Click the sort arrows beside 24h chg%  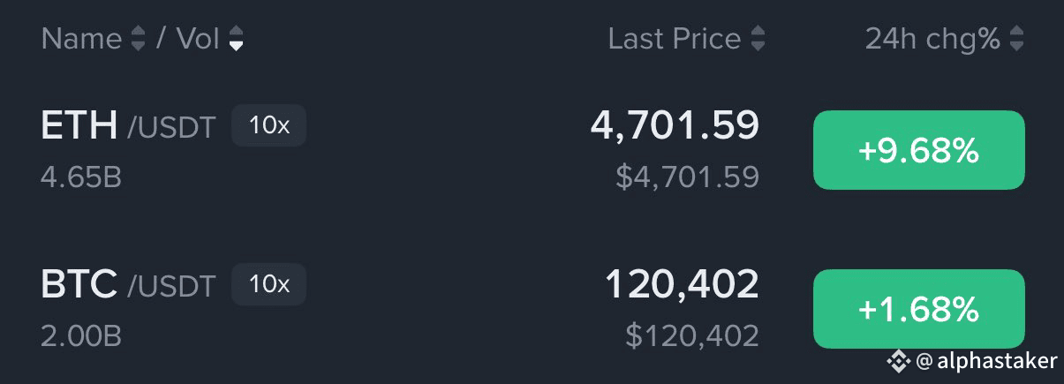click(1017, 39)
